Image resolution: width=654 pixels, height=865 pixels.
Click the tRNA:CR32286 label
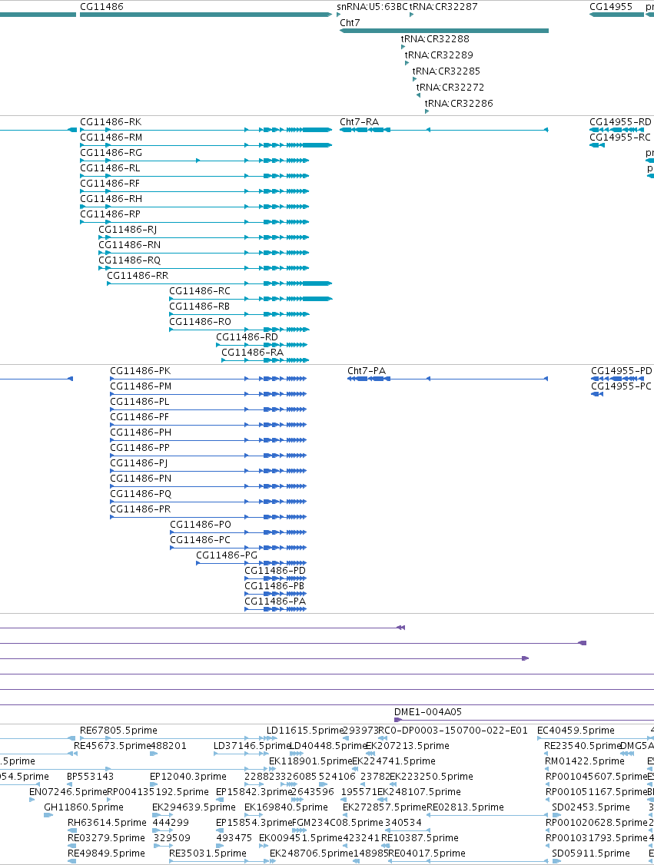[x=459, y=103]
